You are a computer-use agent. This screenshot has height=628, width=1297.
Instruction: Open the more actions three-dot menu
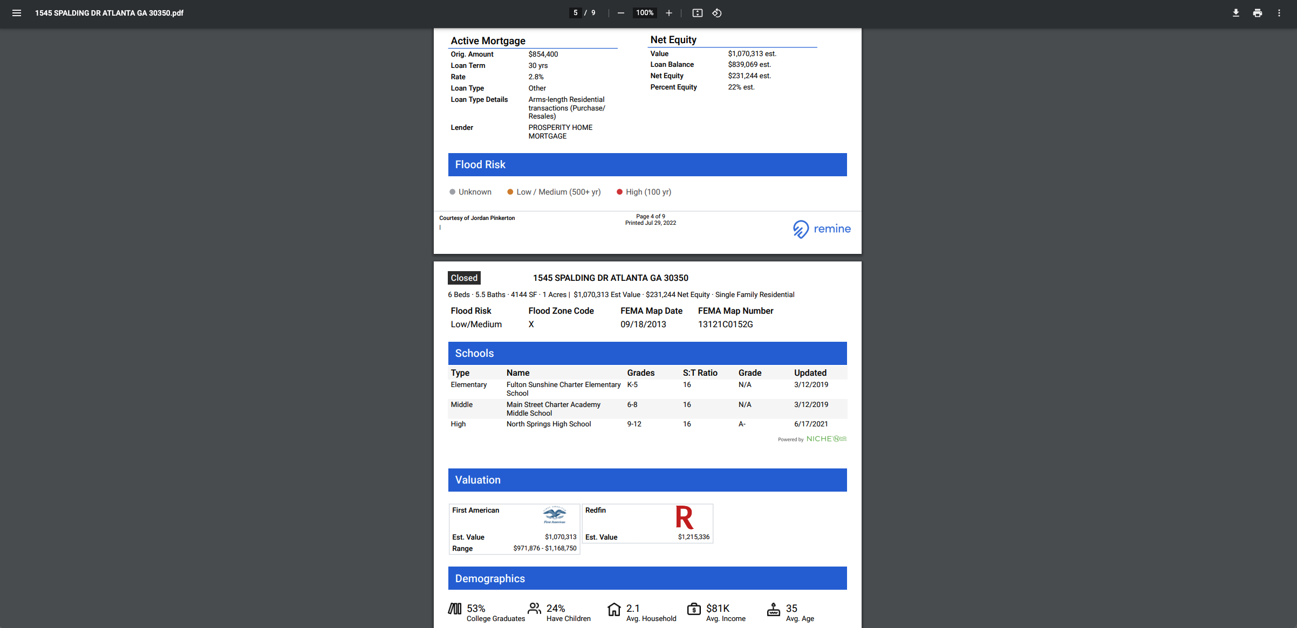point(1279,13)
